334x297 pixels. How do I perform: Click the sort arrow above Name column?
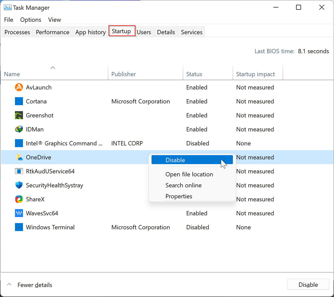[53, 68]
